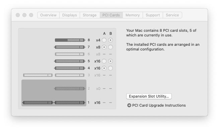Open PCI Card Upgrade Instructions link
Image resolution: width=219 pixels, height=130 pixels.
[159, 105]
